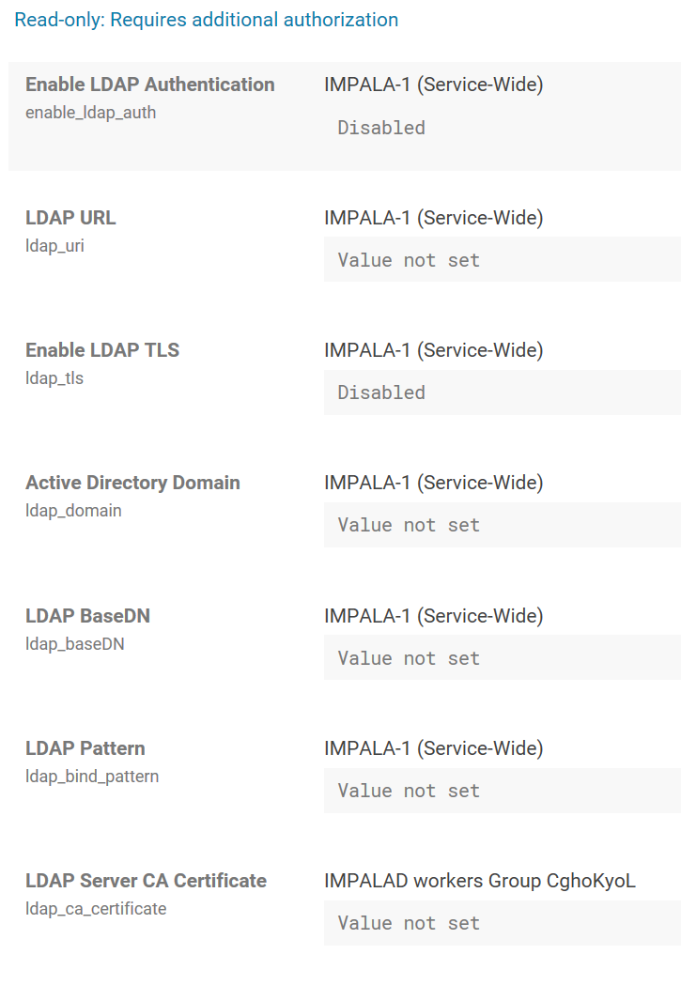Toggle the Enable LDAP TLS Disabled value
Screen dimensions: 681x985
(x=381, y=392)
